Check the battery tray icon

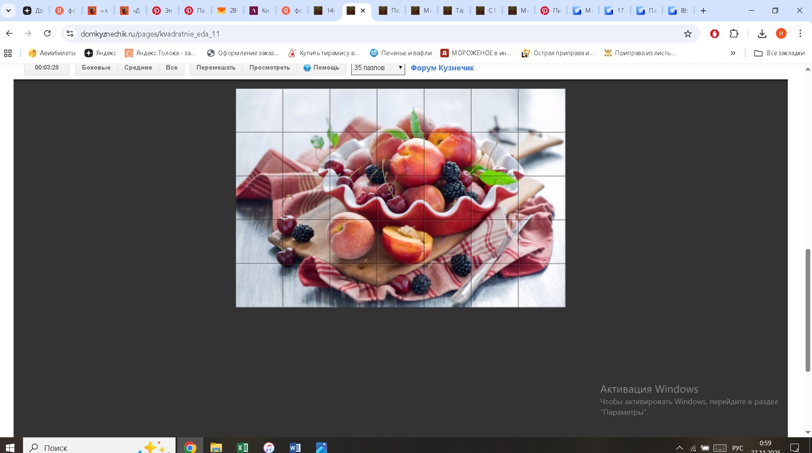pos(705,448)
